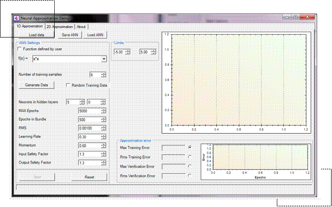Choose the Max Verification Error radio button
This screenshot has width=332, height=207.
[190, 166]
